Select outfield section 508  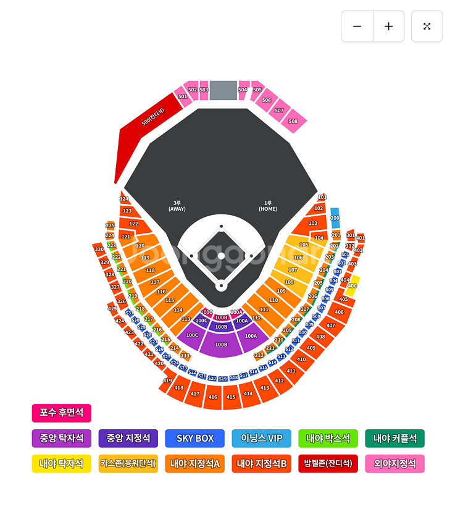pos(293,121)
